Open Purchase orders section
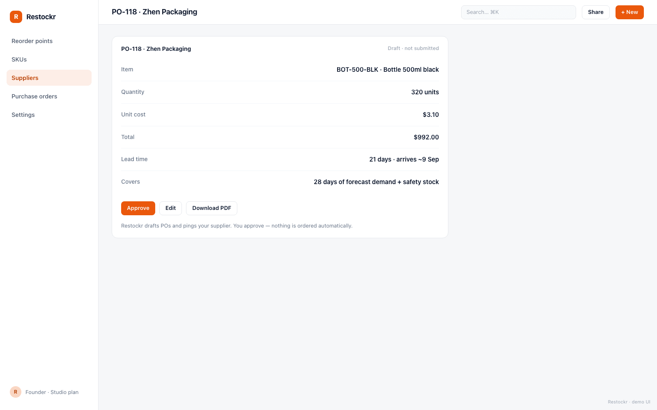This screenshot has width=657, height=410. click(x=49, y=96)
